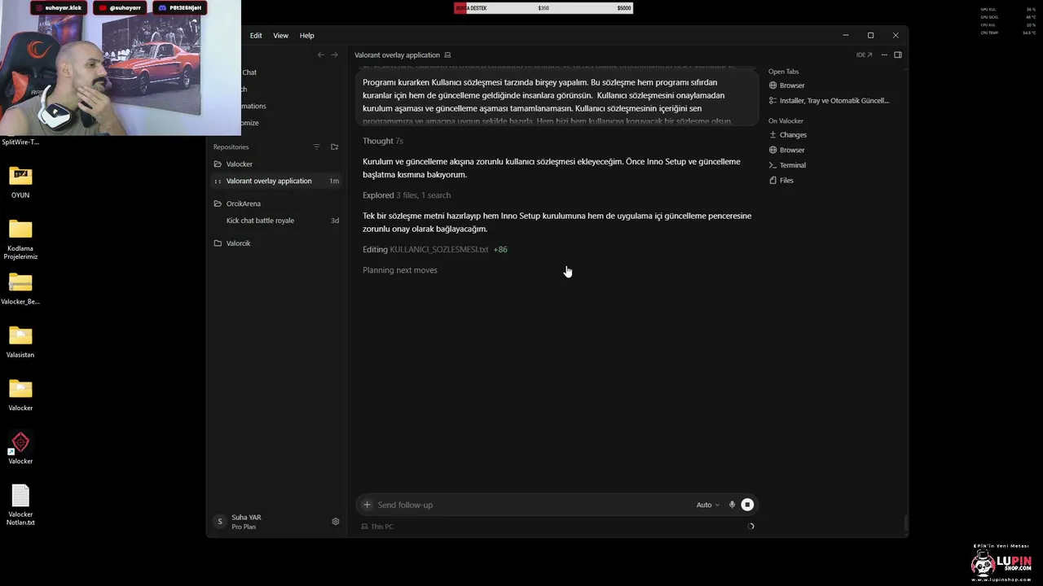Add a new repository folder icon
The width and height of the screenshot is (1043, 586).
pyautogui.click(x=334, y=146)
